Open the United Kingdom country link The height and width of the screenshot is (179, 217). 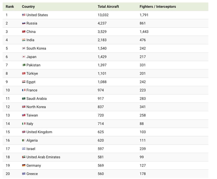click(39, 132)
